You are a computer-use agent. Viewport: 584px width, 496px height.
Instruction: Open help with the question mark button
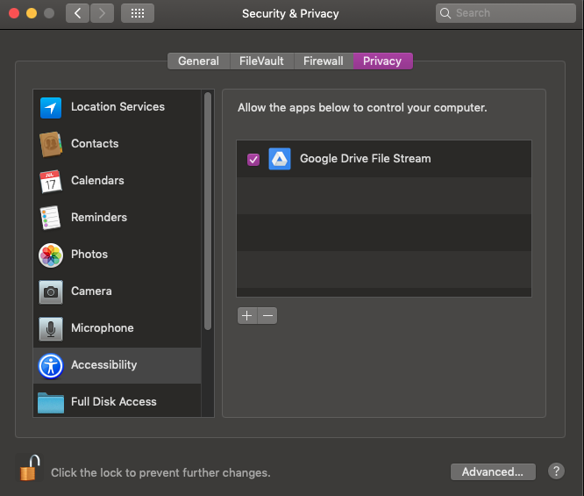point(556,471)
